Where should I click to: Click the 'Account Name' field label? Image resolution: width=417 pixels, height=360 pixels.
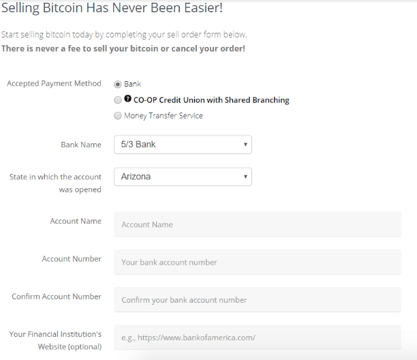pyautogui.click(x=76, y=221)
